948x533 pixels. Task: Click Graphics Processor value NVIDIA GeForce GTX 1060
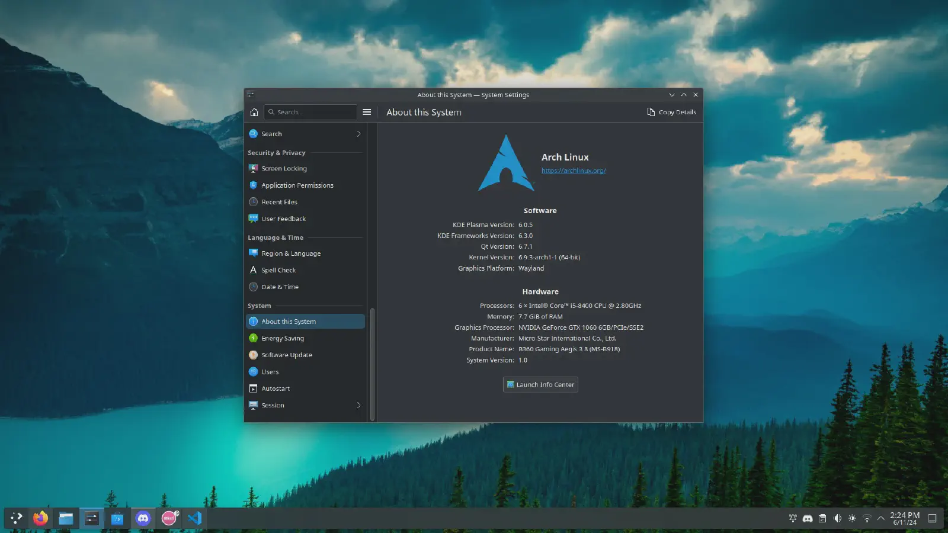pos(581,327)
